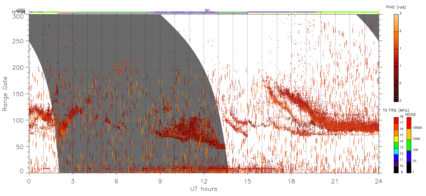This screenshot has height=196, width=426.
Task: Select the orange 15–16 MHz TX FRQ swatch
Action: [x=396, y=133]
